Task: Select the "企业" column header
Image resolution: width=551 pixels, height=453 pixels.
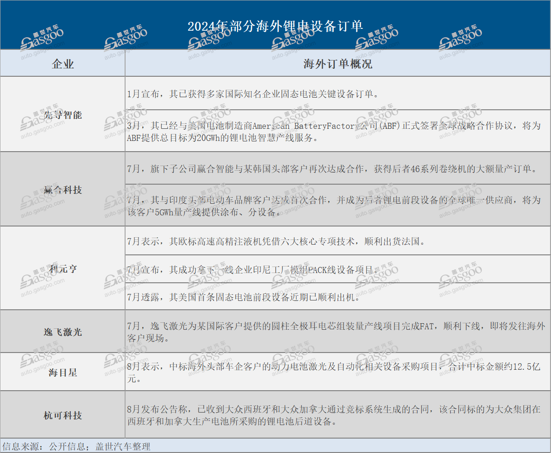Action: [x=63, y=64]
